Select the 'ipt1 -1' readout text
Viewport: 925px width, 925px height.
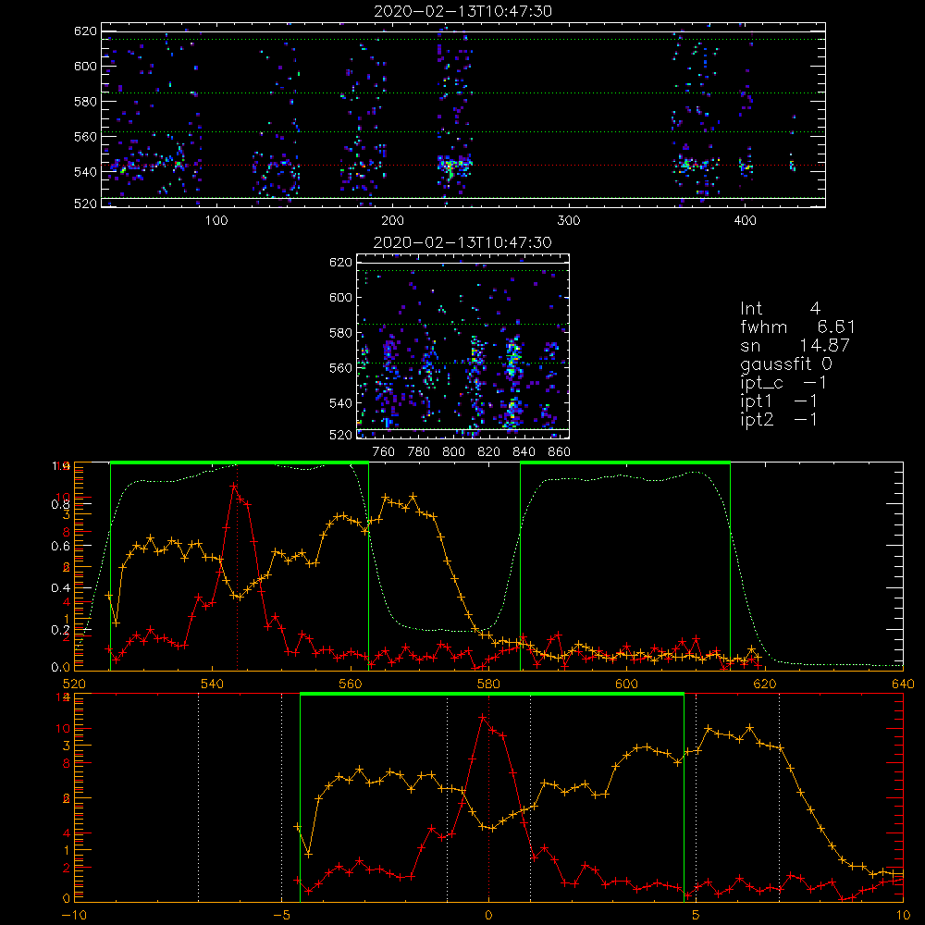779,401
